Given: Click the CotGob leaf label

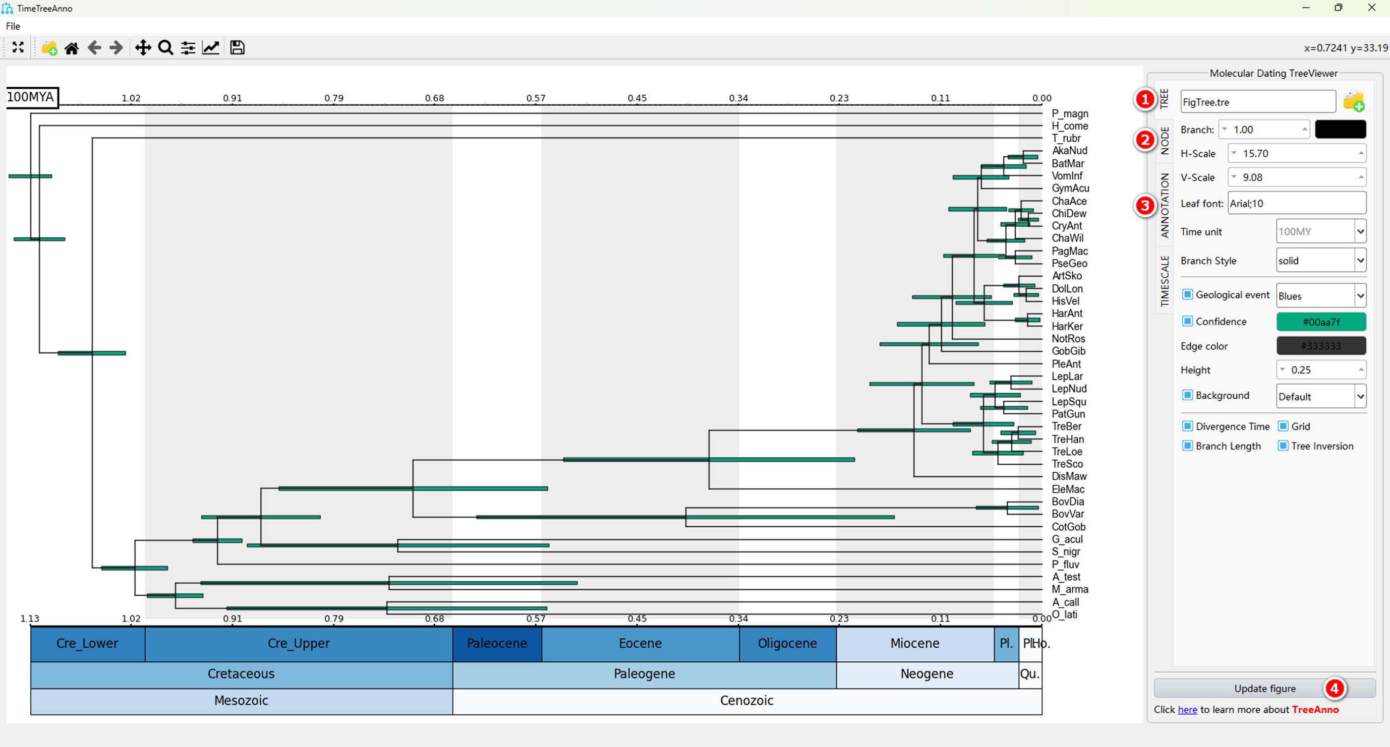Looking at the screenshot, I should pyautogui.click(x=1068, y=527).
